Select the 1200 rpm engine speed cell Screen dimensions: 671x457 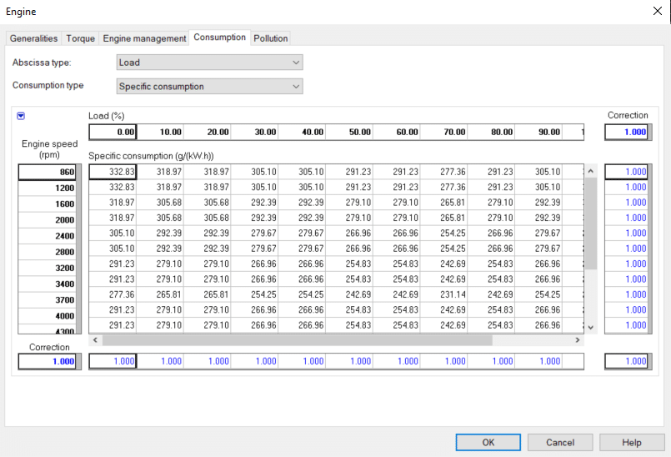(x=48, y=188)
